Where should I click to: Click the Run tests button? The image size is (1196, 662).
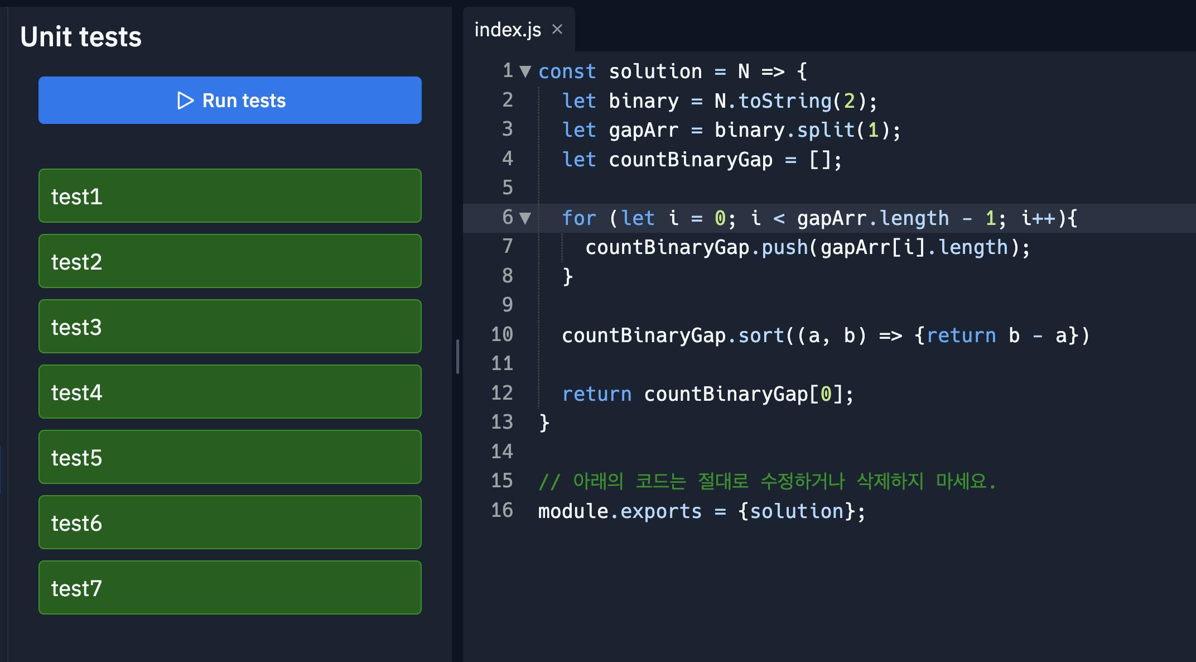(x=230, y=100)
